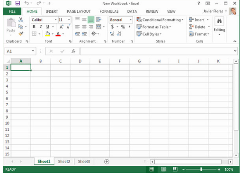Apply percent style
Image resolution: width=242 pixels, height=174 pixels.
pyautogui.click(x=123, y=27)
